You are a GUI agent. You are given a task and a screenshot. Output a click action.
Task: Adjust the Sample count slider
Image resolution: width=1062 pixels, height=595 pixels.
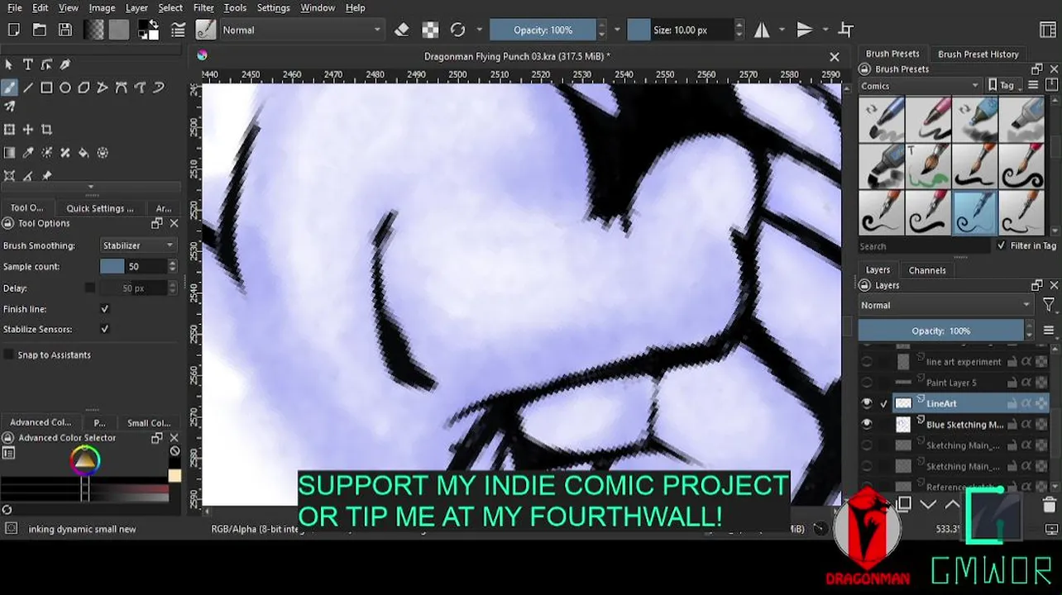pos(132,266)
